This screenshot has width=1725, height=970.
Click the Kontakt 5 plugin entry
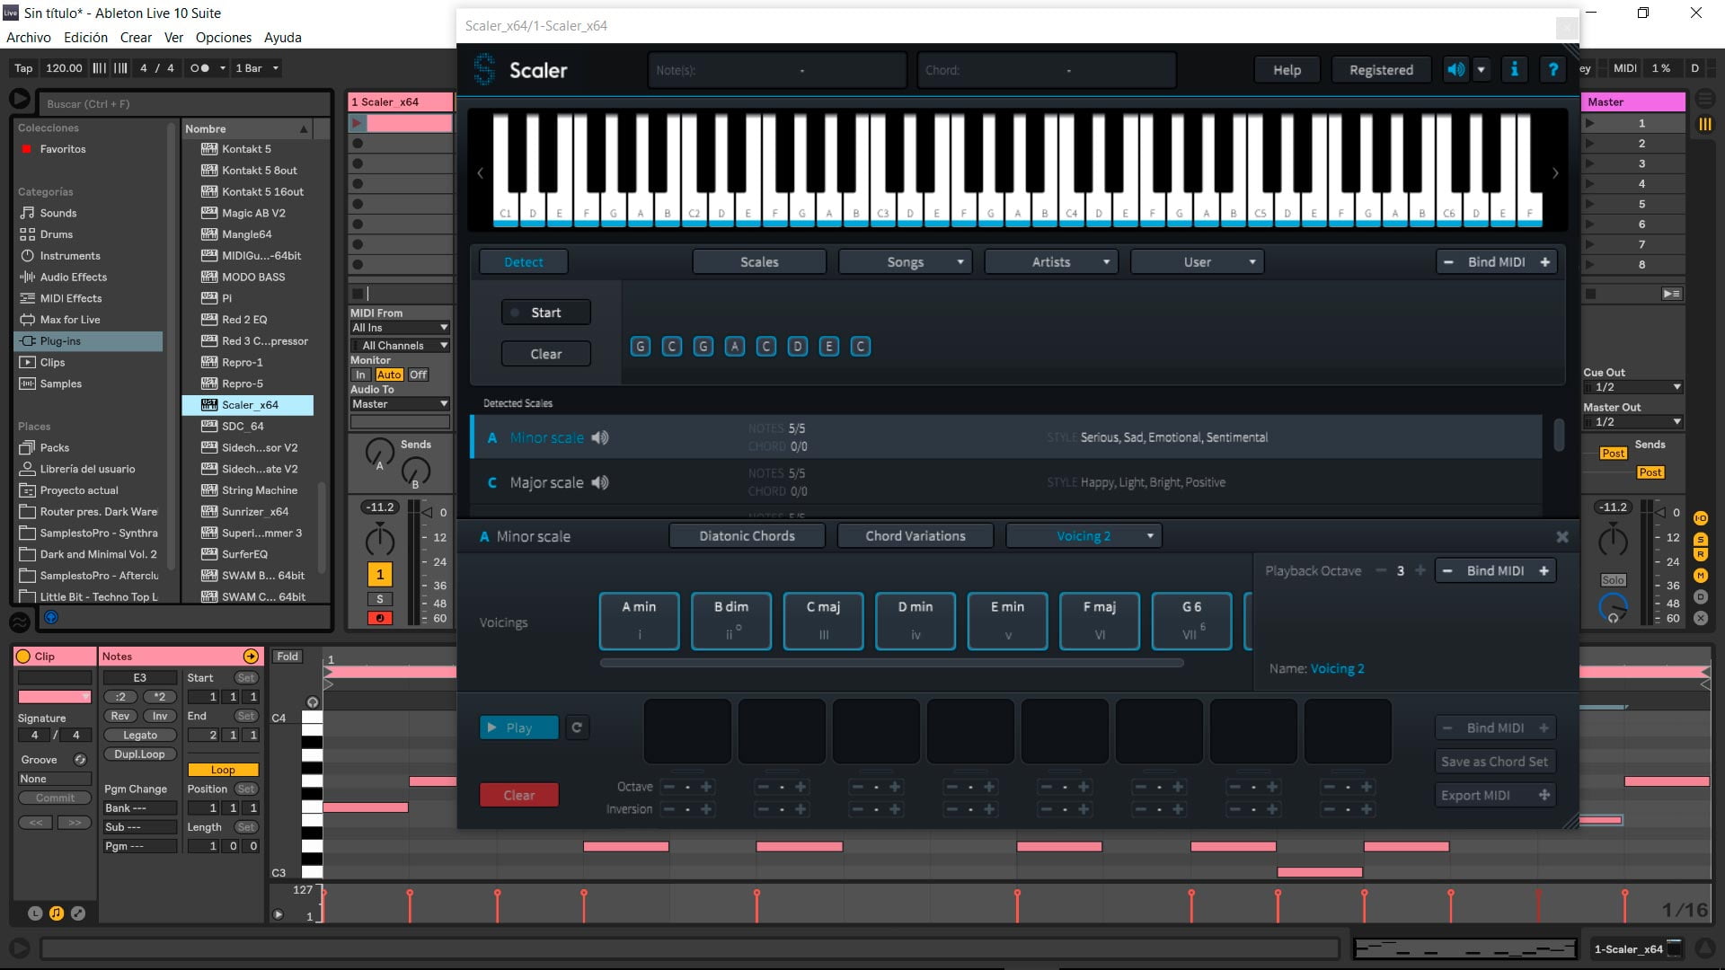coord(247,149)
